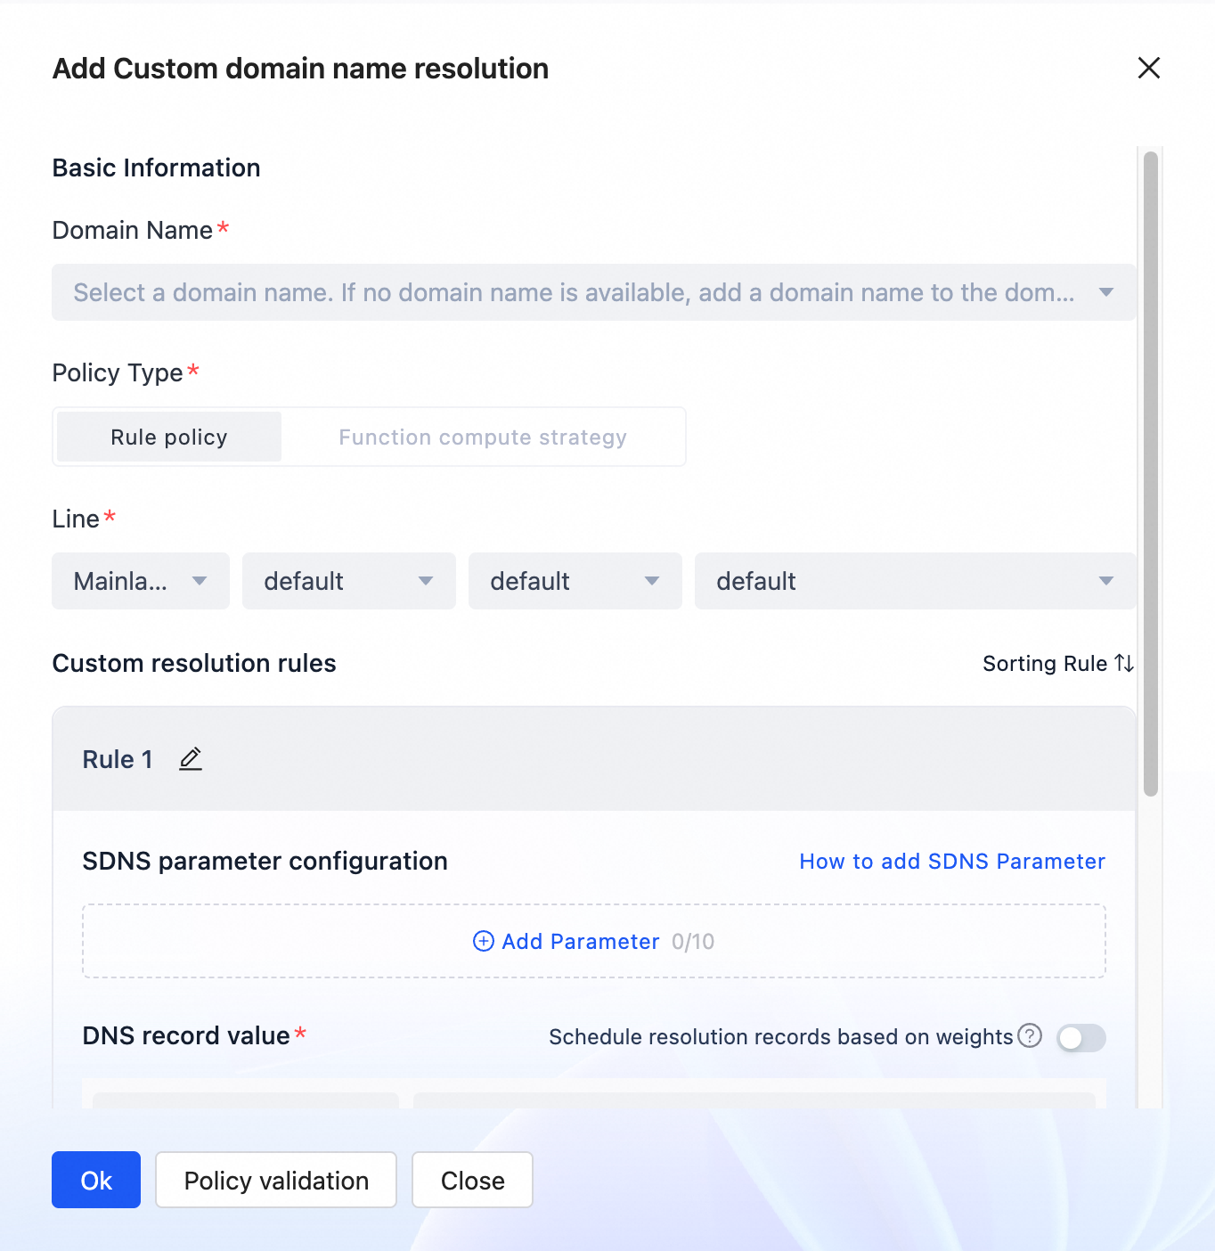This screenshot has height=1251, width=1215.
Task: Switch to Function compute strategy policy
Action: (483, 437)
